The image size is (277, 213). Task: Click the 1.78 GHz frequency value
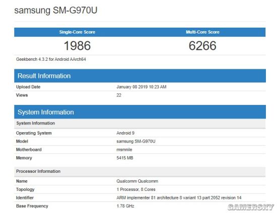(125, 206)
